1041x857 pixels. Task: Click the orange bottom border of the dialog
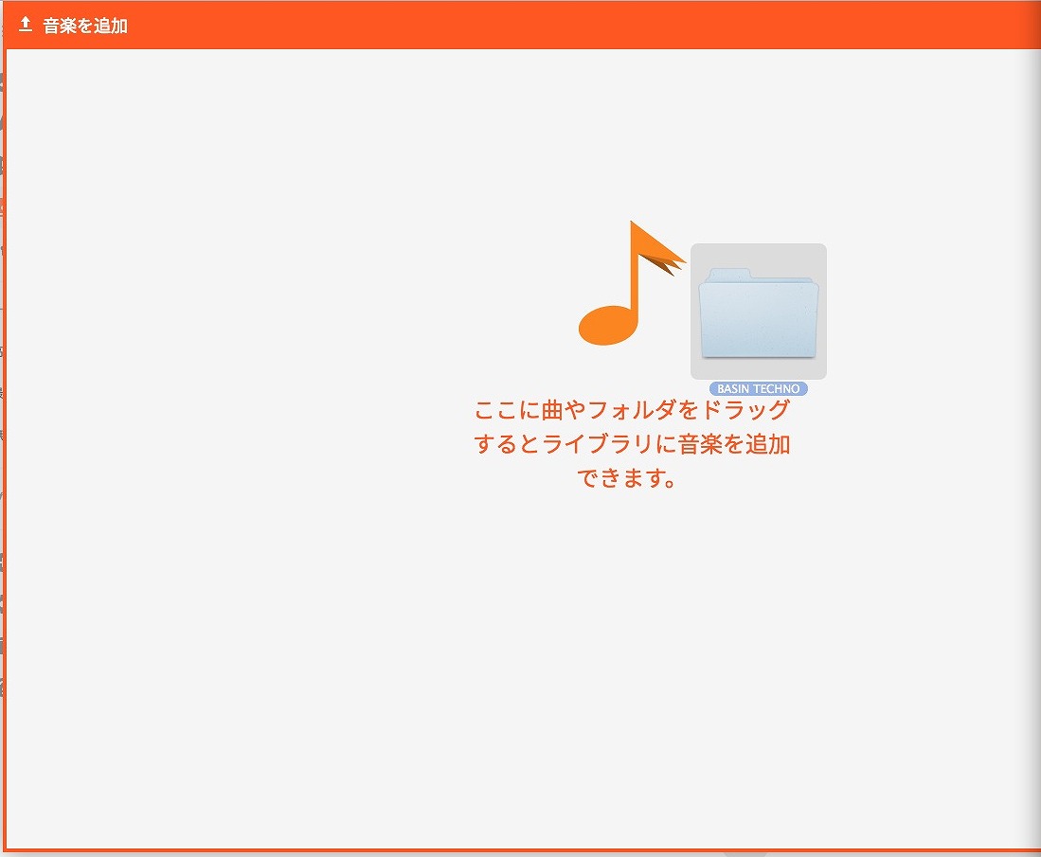521,849
